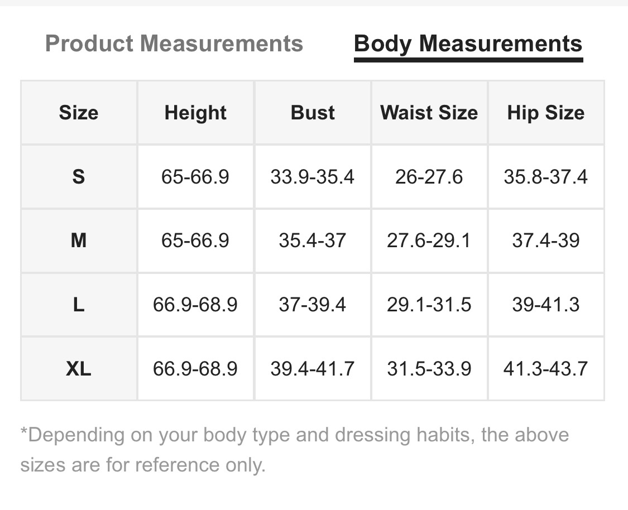
Task: Switch to the Product Measurements tab
Action: pos(174,44)
